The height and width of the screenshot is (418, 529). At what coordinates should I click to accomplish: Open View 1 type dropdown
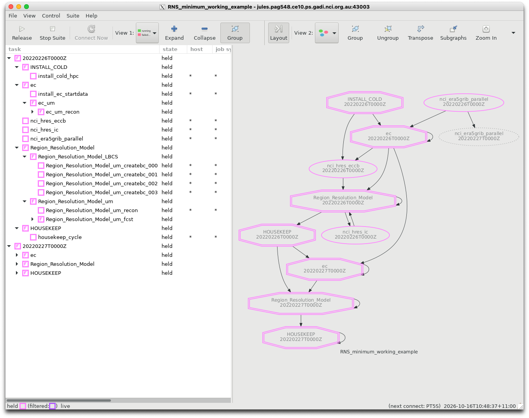[147, 33]
